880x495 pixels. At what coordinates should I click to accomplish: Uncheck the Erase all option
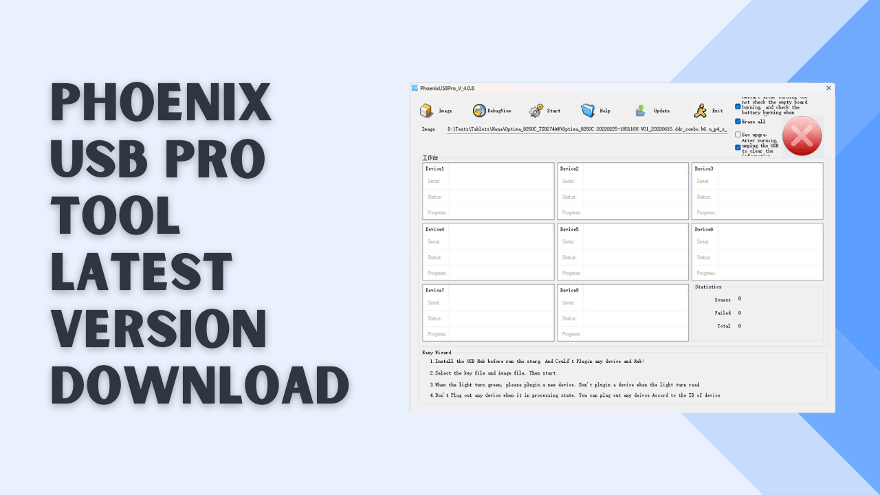(x=738, y=122)
